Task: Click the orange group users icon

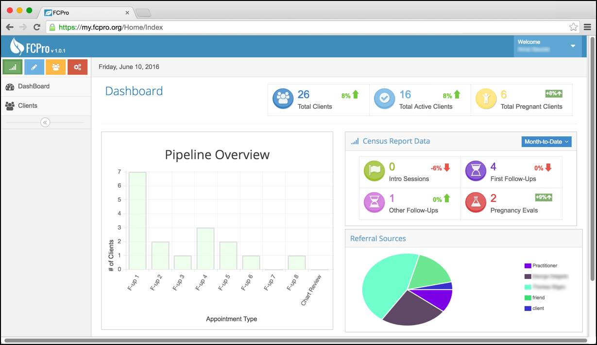Action: [56, 67]
